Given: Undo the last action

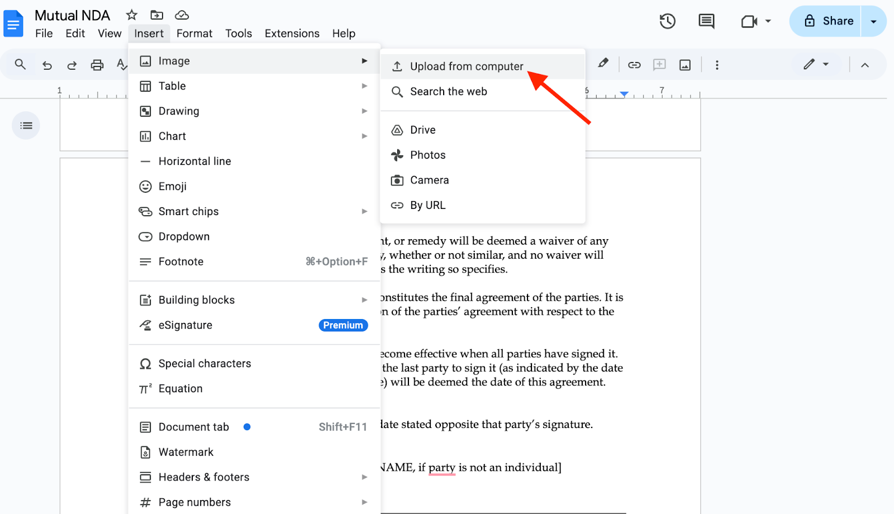Looking at the screenshot, I should [x=47, y=65].
